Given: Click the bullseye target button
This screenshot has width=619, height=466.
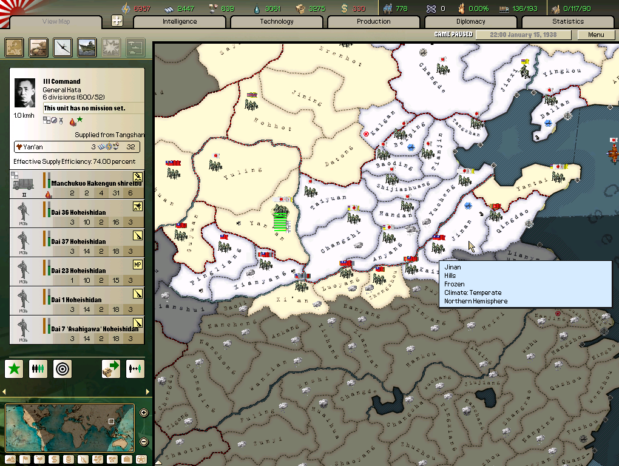Looking at the screenshot, I should pos(63,369).
